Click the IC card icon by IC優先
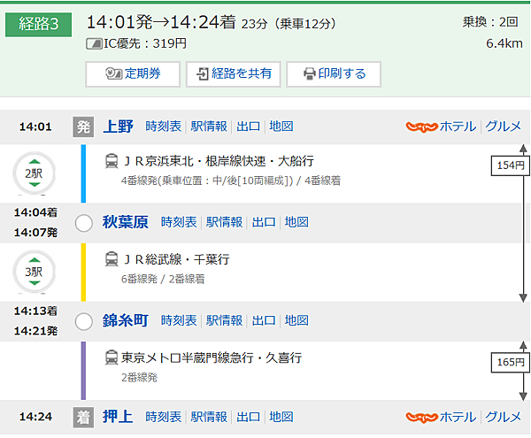The width and height of the screenshot is (531, 438). point(94,44)
